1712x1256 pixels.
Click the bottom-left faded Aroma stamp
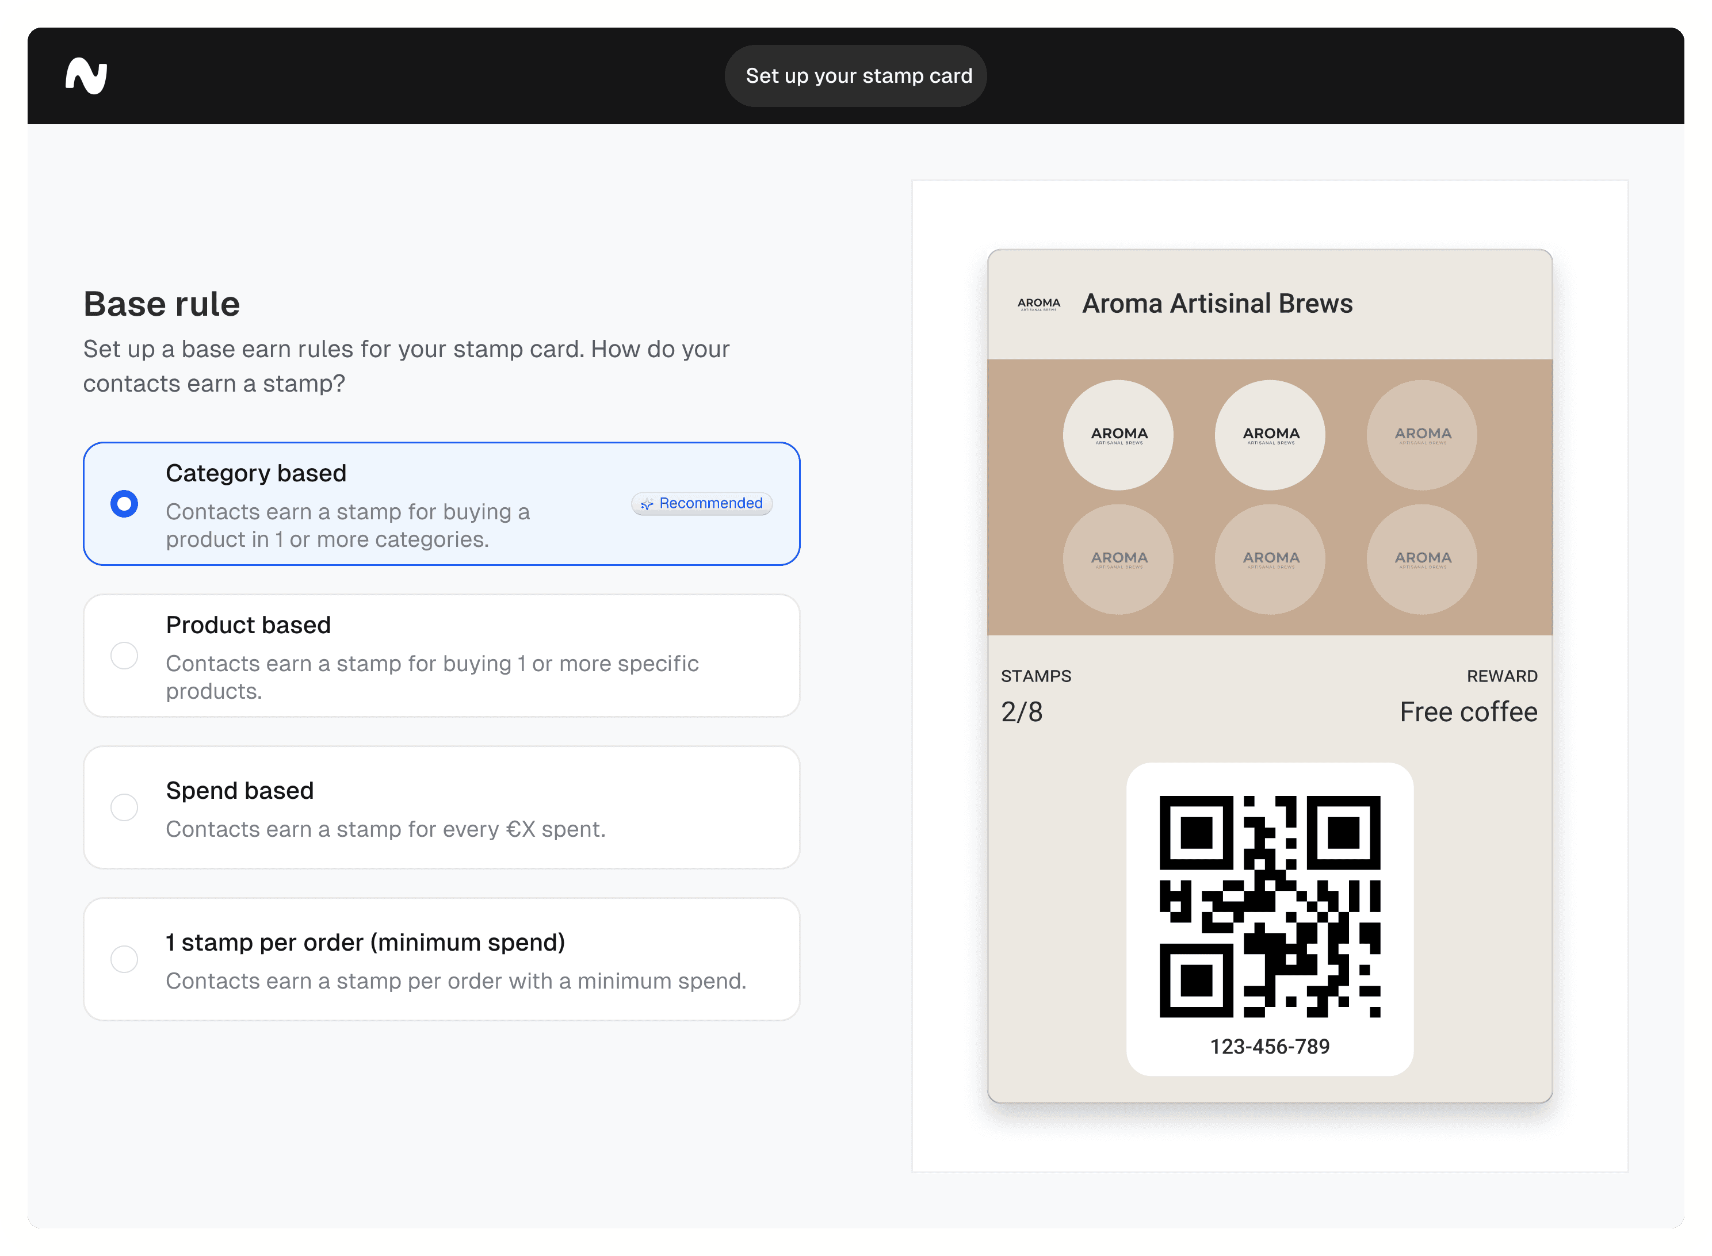click(1118, 560)
